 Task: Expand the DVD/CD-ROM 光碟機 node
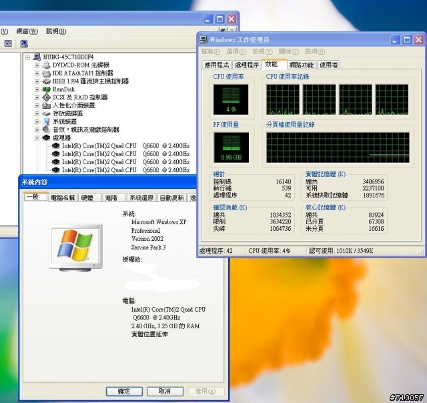click(x=37, y=65)
